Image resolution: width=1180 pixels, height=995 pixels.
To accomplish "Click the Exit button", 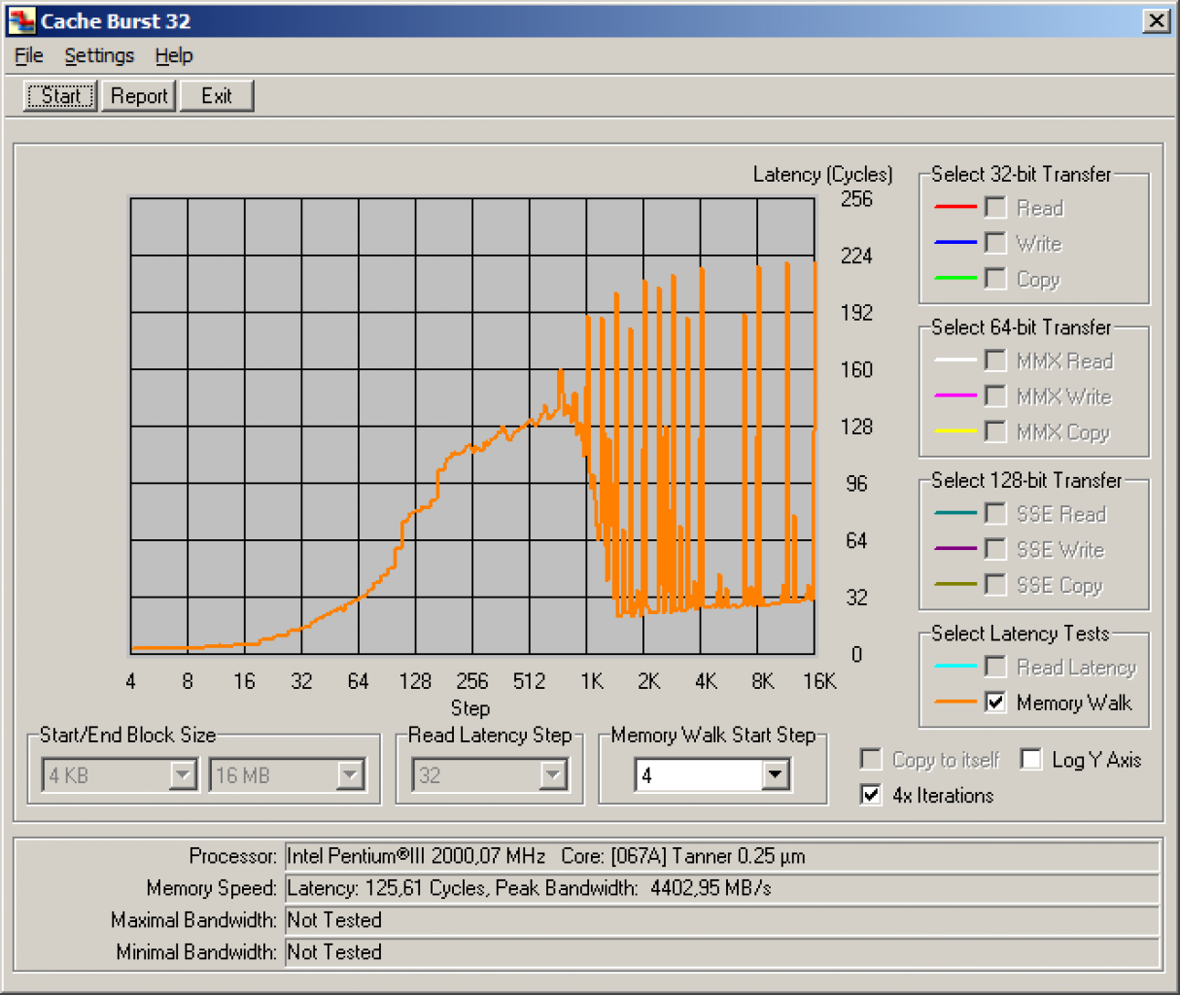I will click(x=217, y=95).
